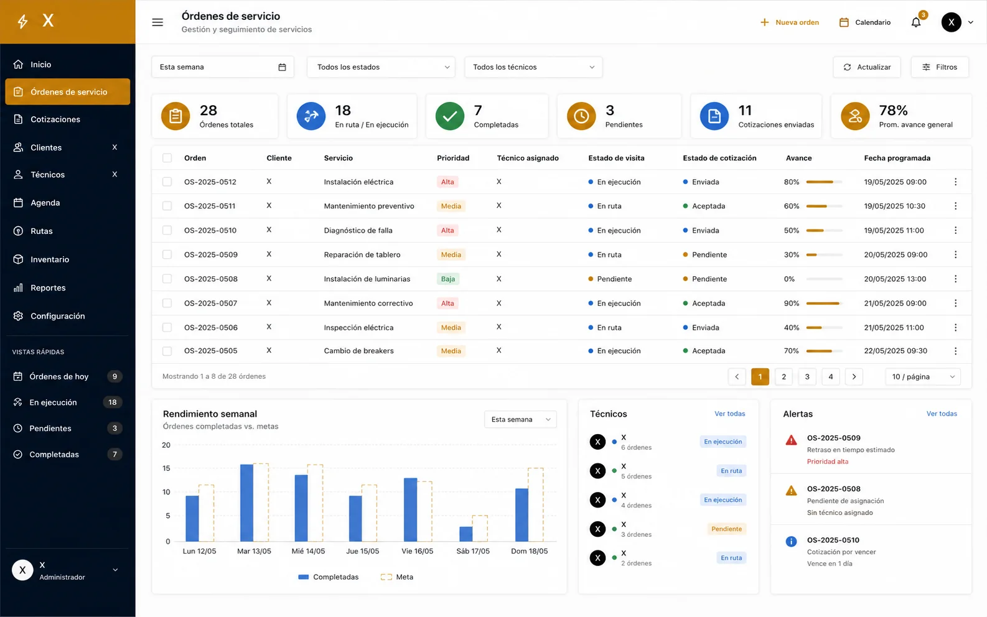Open the Todos los técnicos dropdown
The width and height of the screenshot is (987, 617).
tap(533, 67)
